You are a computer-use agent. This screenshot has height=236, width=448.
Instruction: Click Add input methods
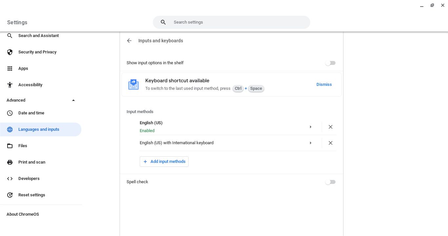pyautogui.click(x=164, y=162)
